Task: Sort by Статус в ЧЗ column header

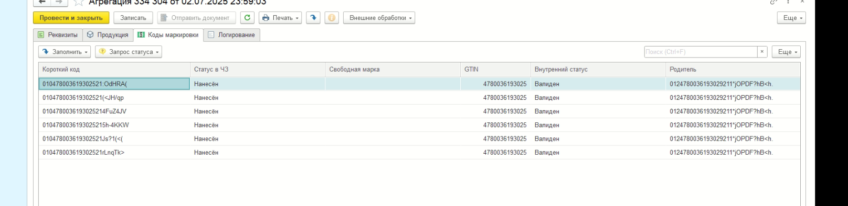Action: (x=258, y=69)
